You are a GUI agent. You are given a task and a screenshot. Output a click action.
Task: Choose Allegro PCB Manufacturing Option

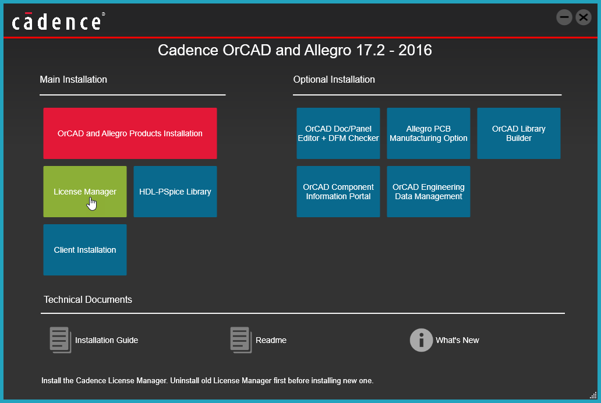click(429, 133)
